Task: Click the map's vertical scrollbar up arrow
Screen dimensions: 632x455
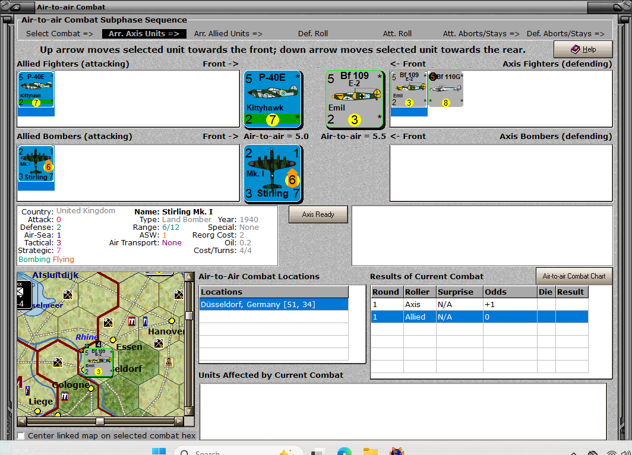Action: pos(189,276)
